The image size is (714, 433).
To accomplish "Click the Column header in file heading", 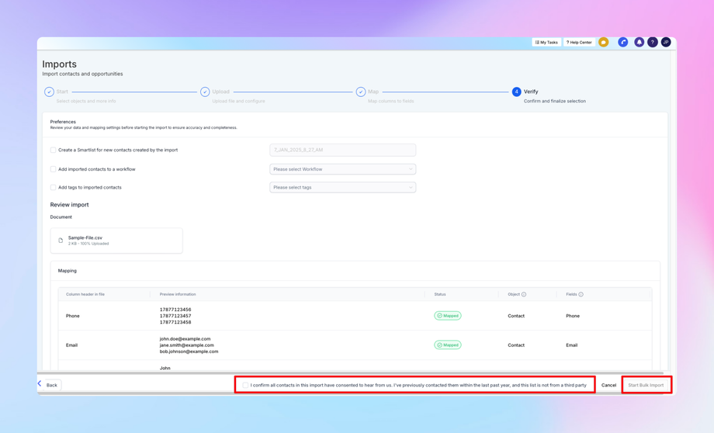I will pos(85,294).
